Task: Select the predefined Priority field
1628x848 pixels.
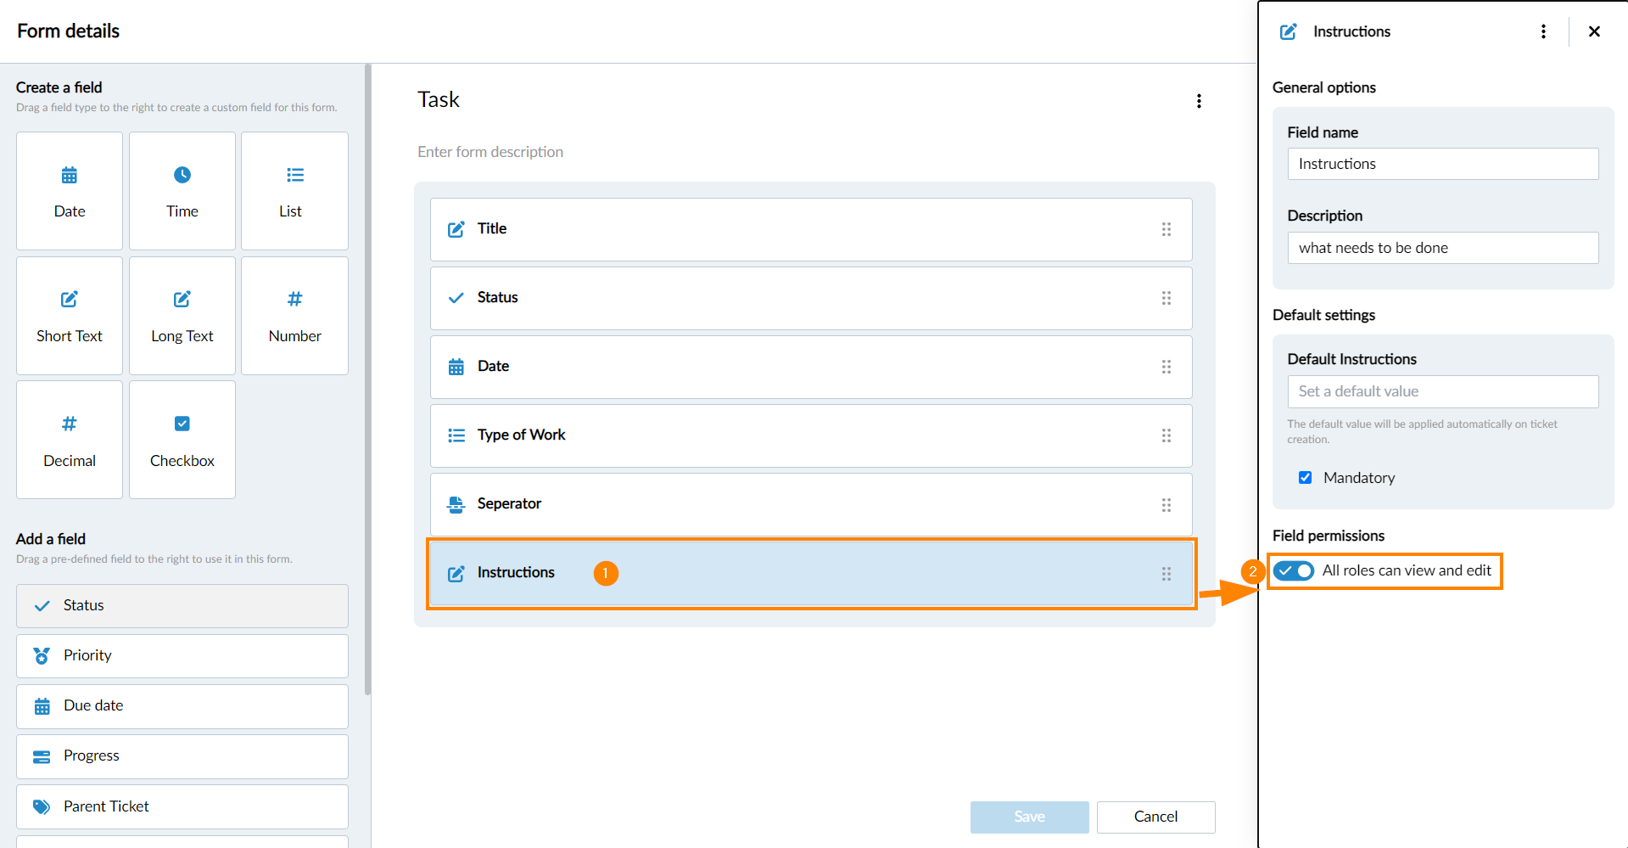Action: tap(182, 655)
